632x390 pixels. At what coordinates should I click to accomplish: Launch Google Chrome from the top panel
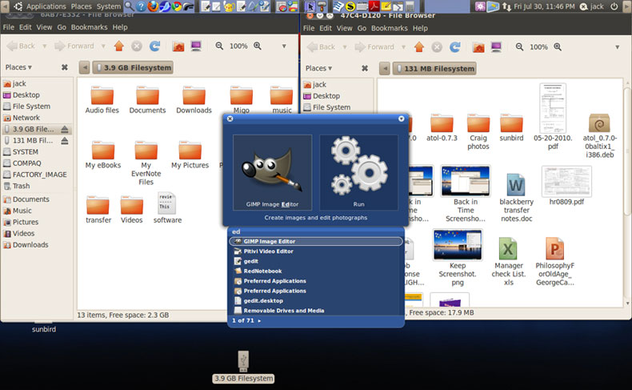pos(177,6)
